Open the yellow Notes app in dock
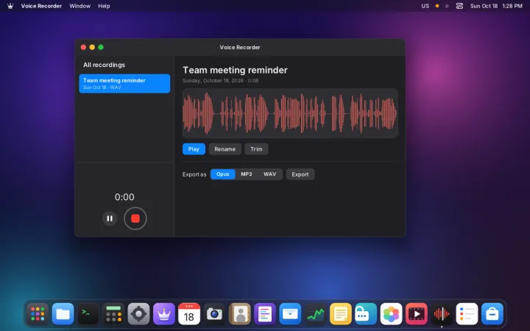Viewport: 530px width, 331px height. click(340, 314)
